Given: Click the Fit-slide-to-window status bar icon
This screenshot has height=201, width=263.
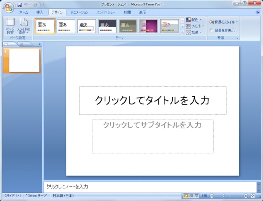Looking at the screenshot, I should coord(253,196).
